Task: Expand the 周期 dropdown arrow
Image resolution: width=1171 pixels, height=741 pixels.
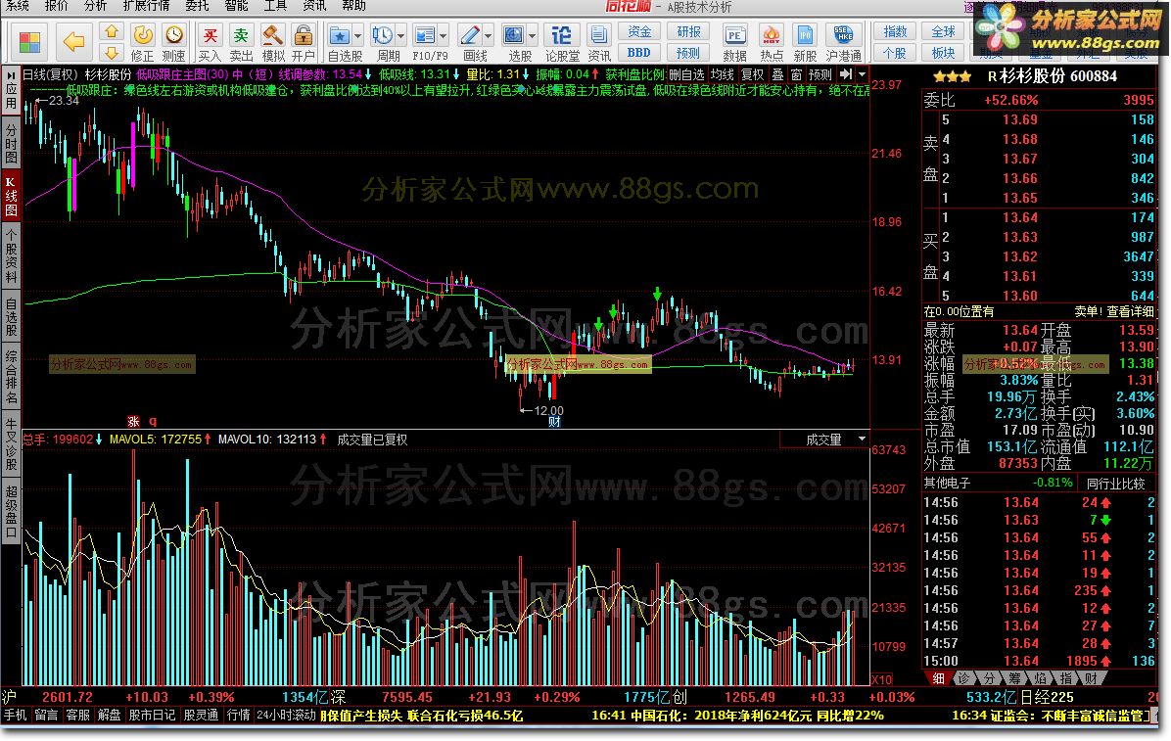Action: pos(401,36)
